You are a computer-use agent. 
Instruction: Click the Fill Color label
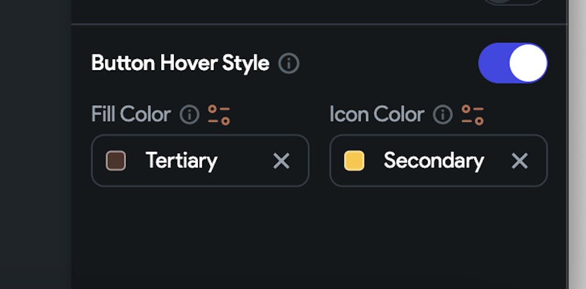131,115
